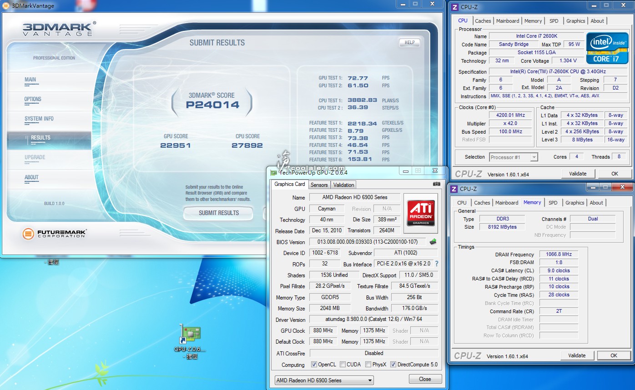Image resolution: width=635 pixels, height=390 pixels.
Task: Switch to the Sensors tab in GPU-Z
Action: pos(319,185)
